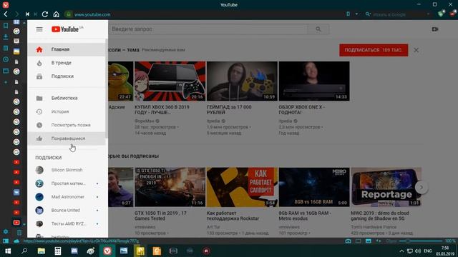Open Windows Start menu
Viewport: 458px width, 257px height.
pyautogui.click(x=8, y=251)
